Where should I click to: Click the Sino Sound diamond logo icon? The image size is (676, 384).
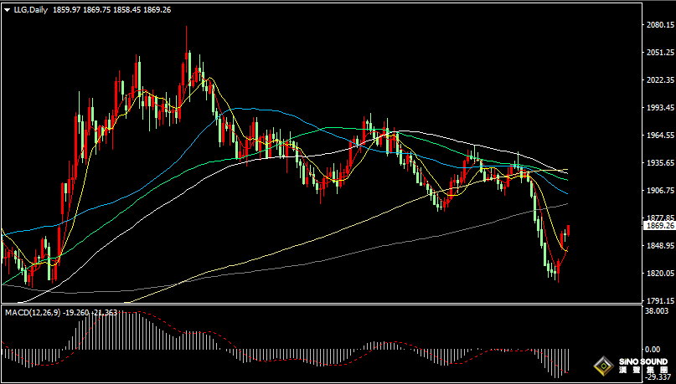click(x=601, y=366)
